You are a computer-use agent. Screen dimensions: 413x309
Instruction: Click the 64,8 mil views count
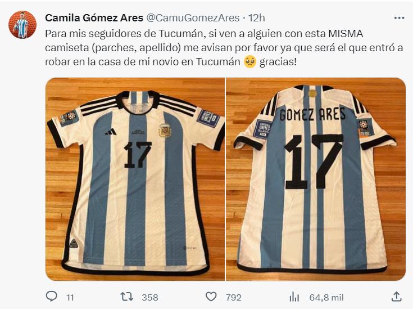point(326,298)
